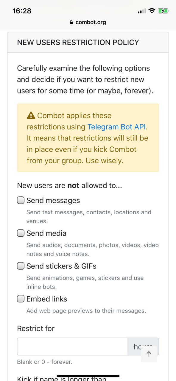Open the Telegram Bot API link
Viewport: 176px width, 381px height.
click(x=116, y=127)
